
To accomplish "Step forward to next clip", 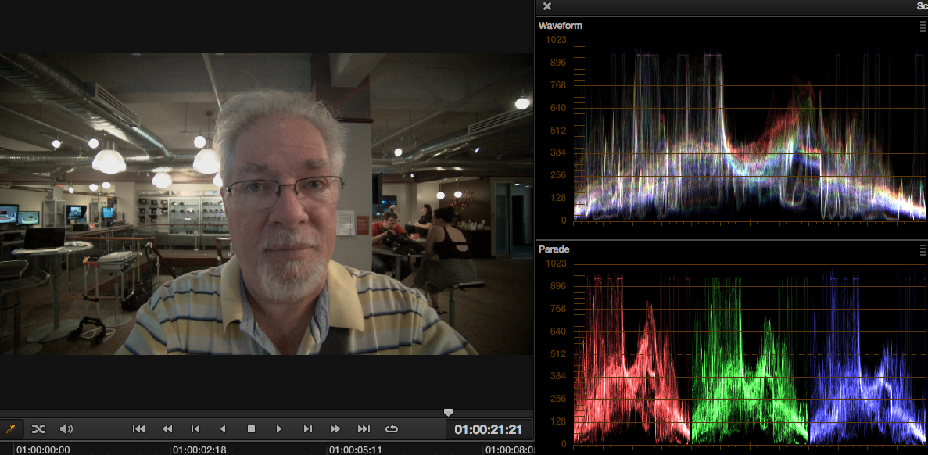I will tap(307, 429).
